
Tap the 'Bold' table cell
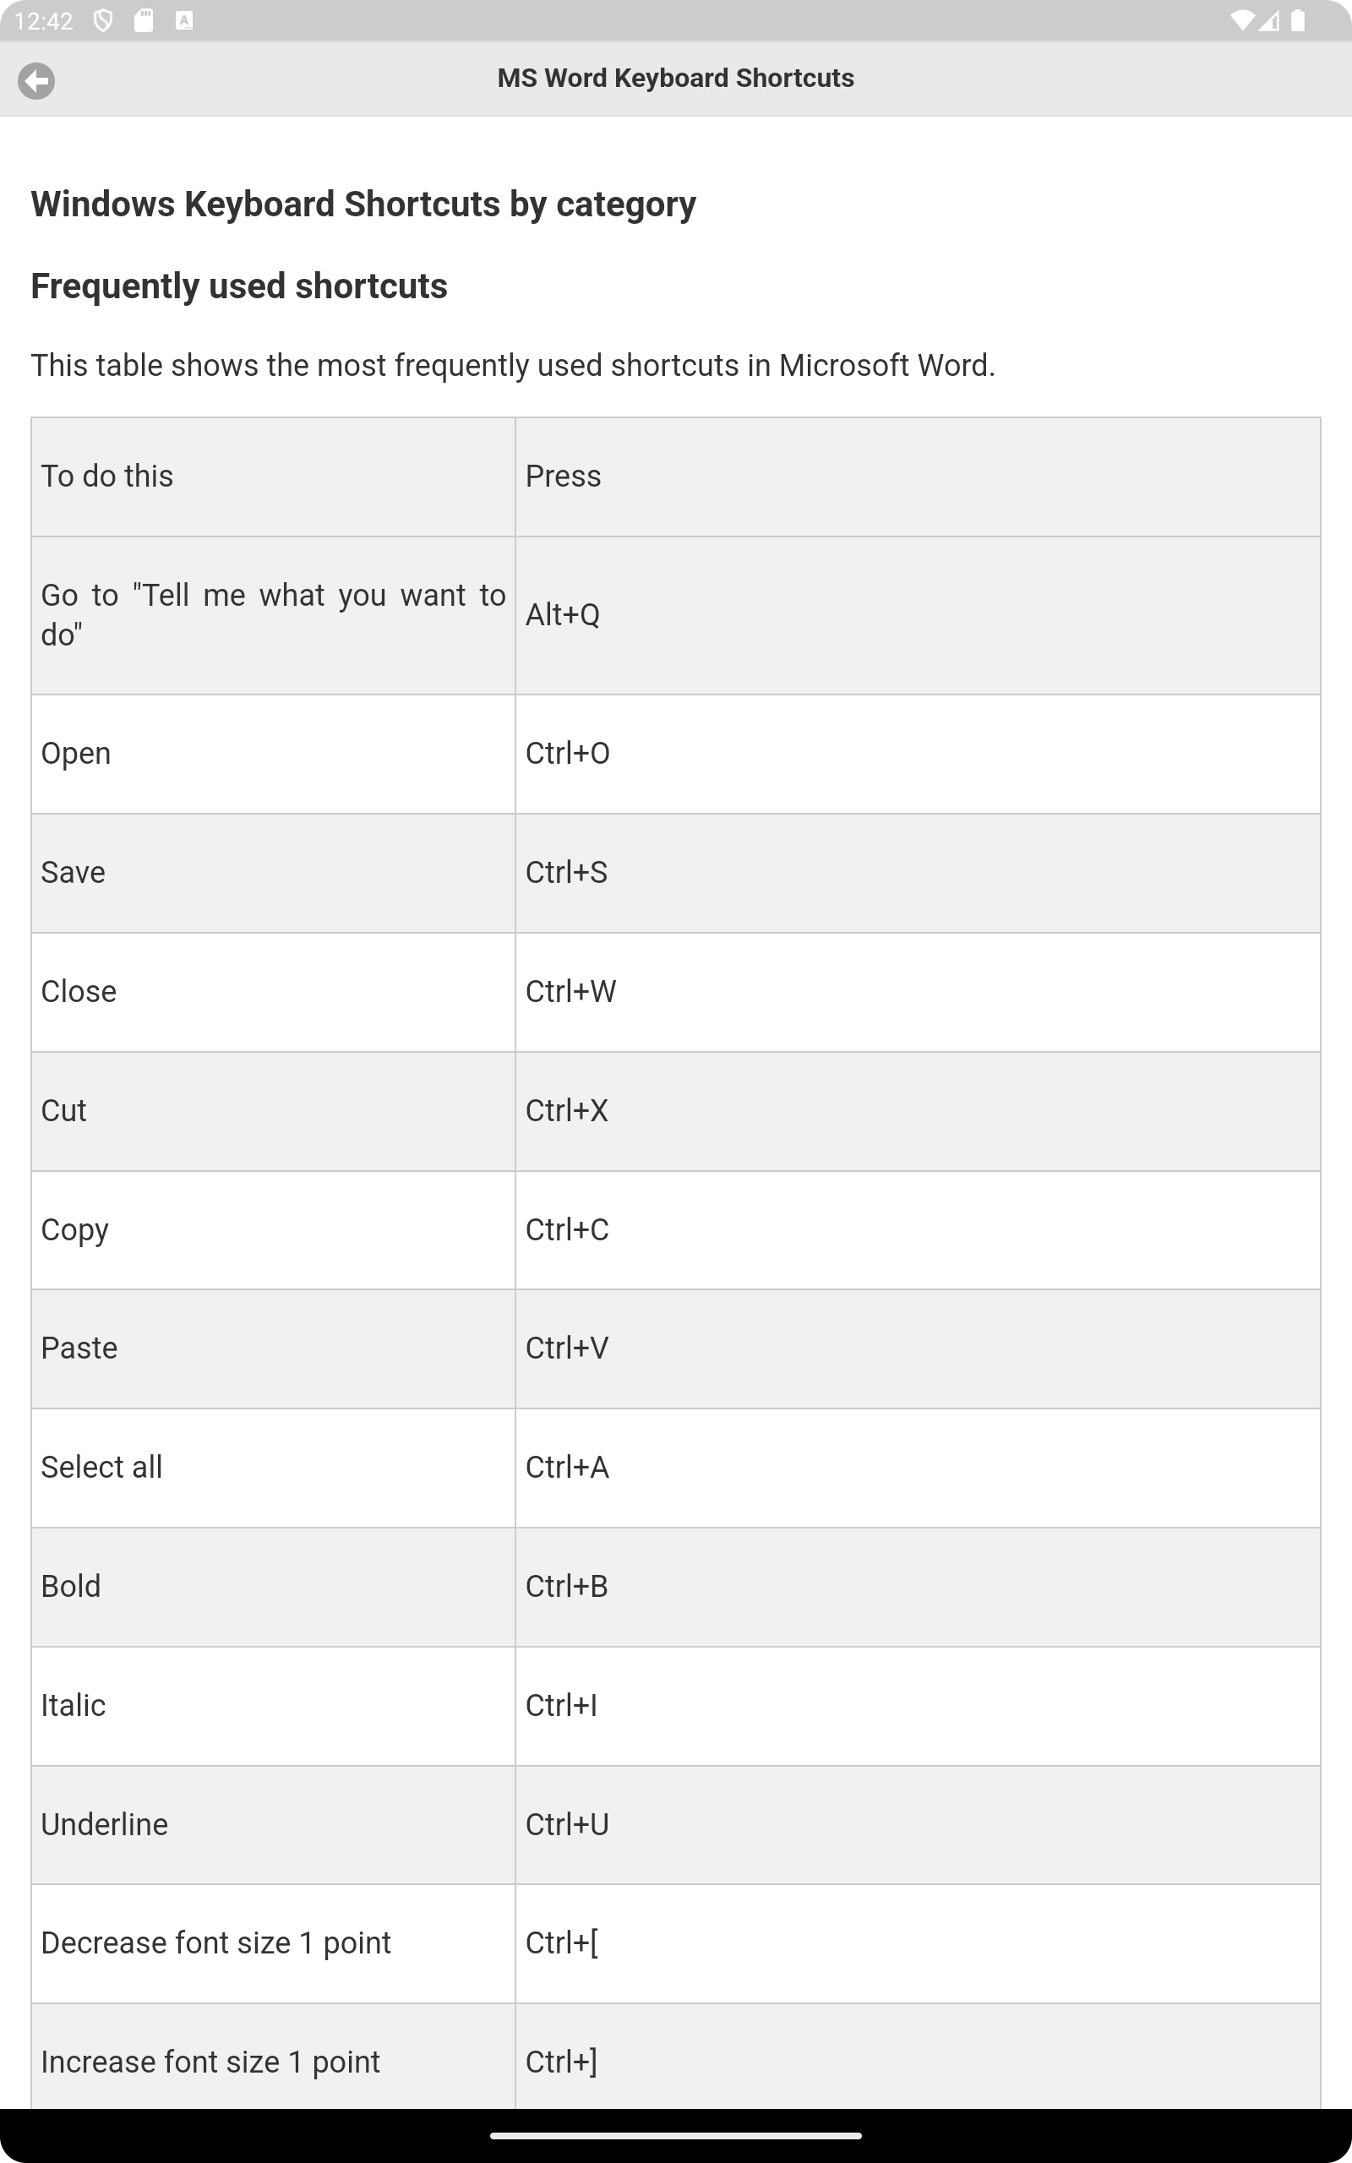[274, 1587]
